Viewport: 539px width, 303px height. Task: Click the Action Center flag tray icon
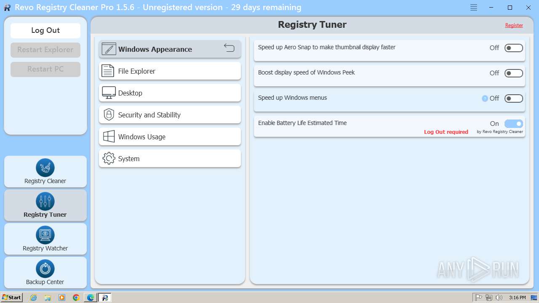coord(479,298)
